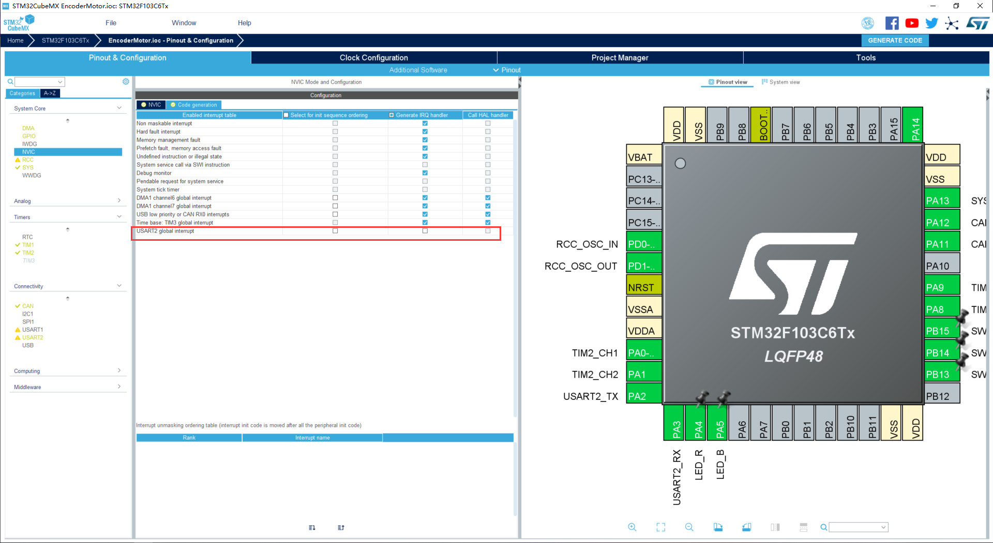
Task: Open the ST Twitter icon
Action: [x=931, y=23]
